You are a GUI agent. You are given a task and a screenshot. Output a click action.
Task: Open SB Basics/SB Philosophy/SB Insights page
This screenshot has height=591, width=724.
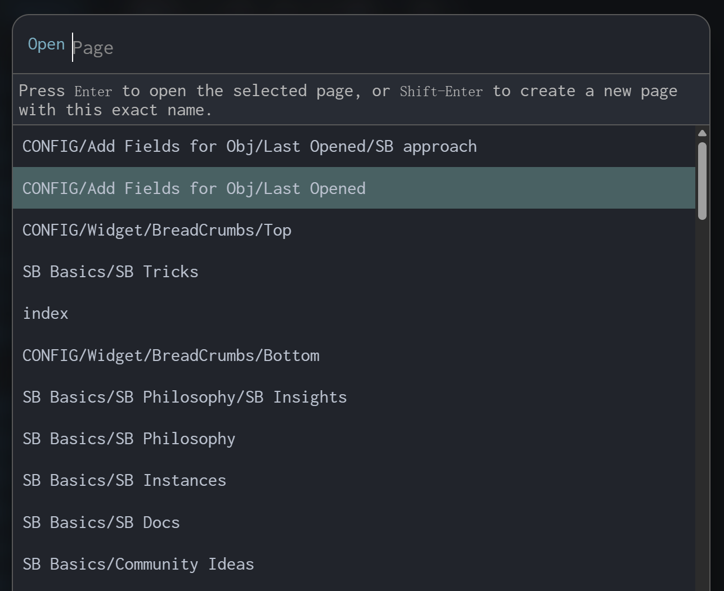point(185,398)
